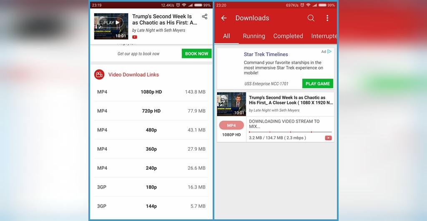Switch to the All tab
This screenshot has width=427, height=221.
click(x=226, y=36)
